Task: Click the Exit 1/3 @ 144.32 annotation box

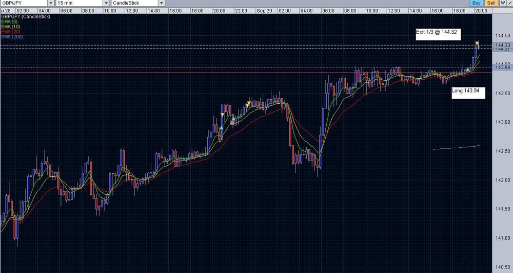Action: [438, 34]
